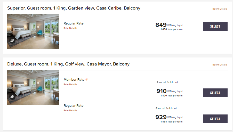Open photo gallery icon on Deluxe room image
The height and width of the screenshot is (132, 233).
point(12,97)
